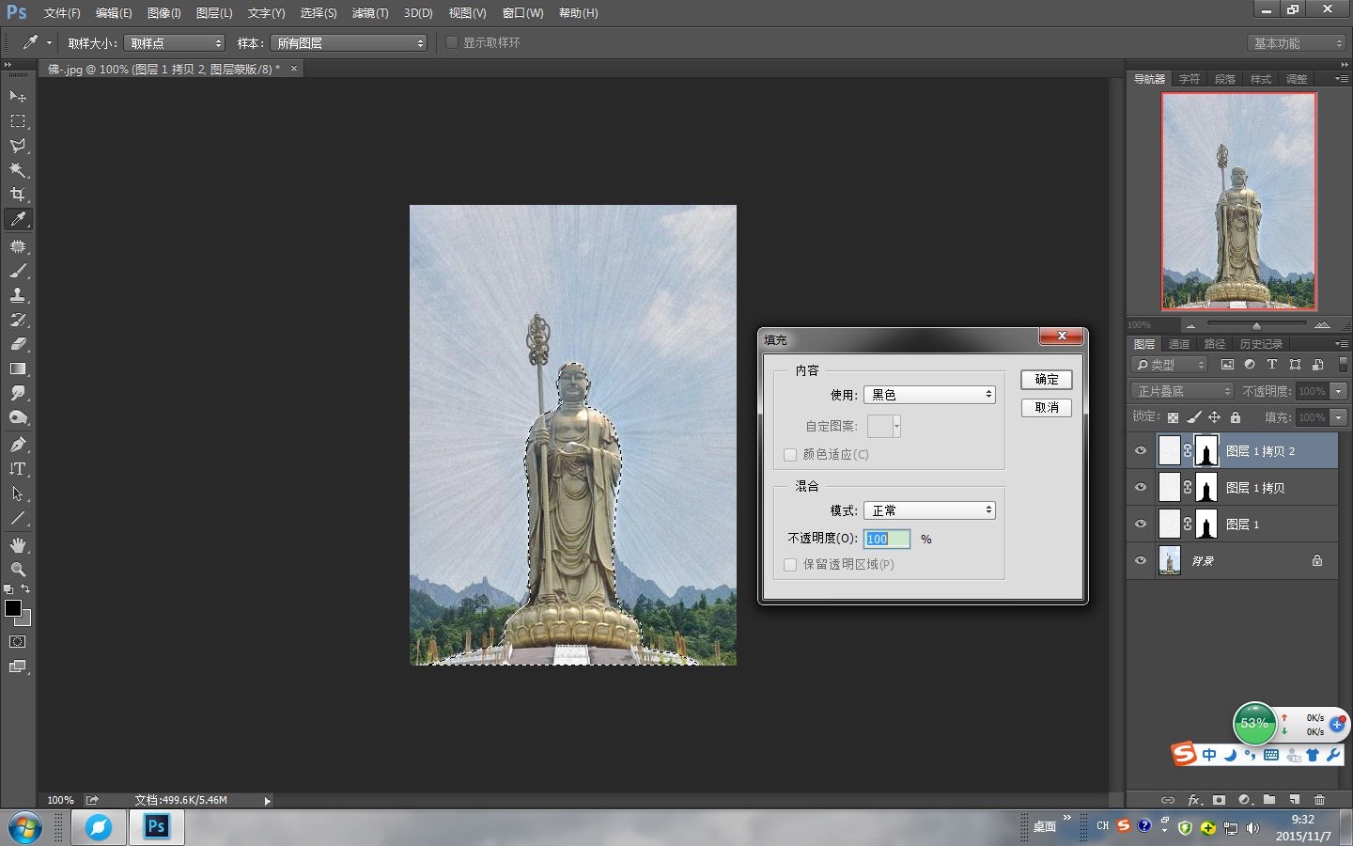1353x846 pixels.
Task: Select the Pen tool
Action: [x=18, y=445]
